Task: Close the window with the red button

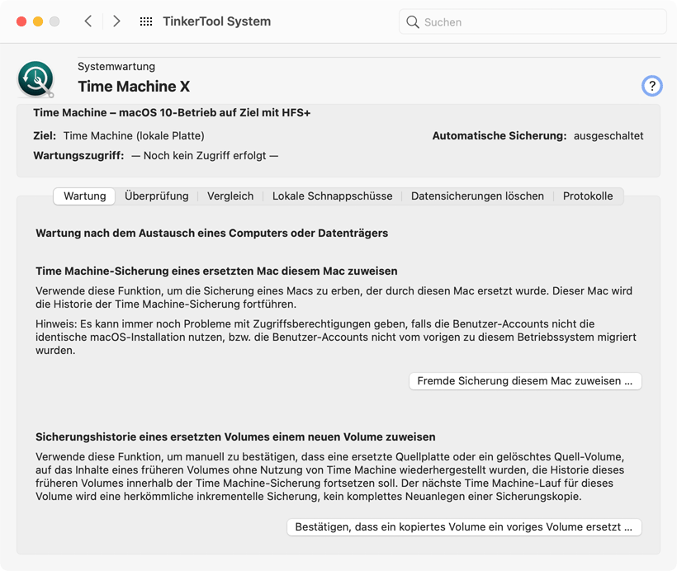Action: [x=21, y=21]
